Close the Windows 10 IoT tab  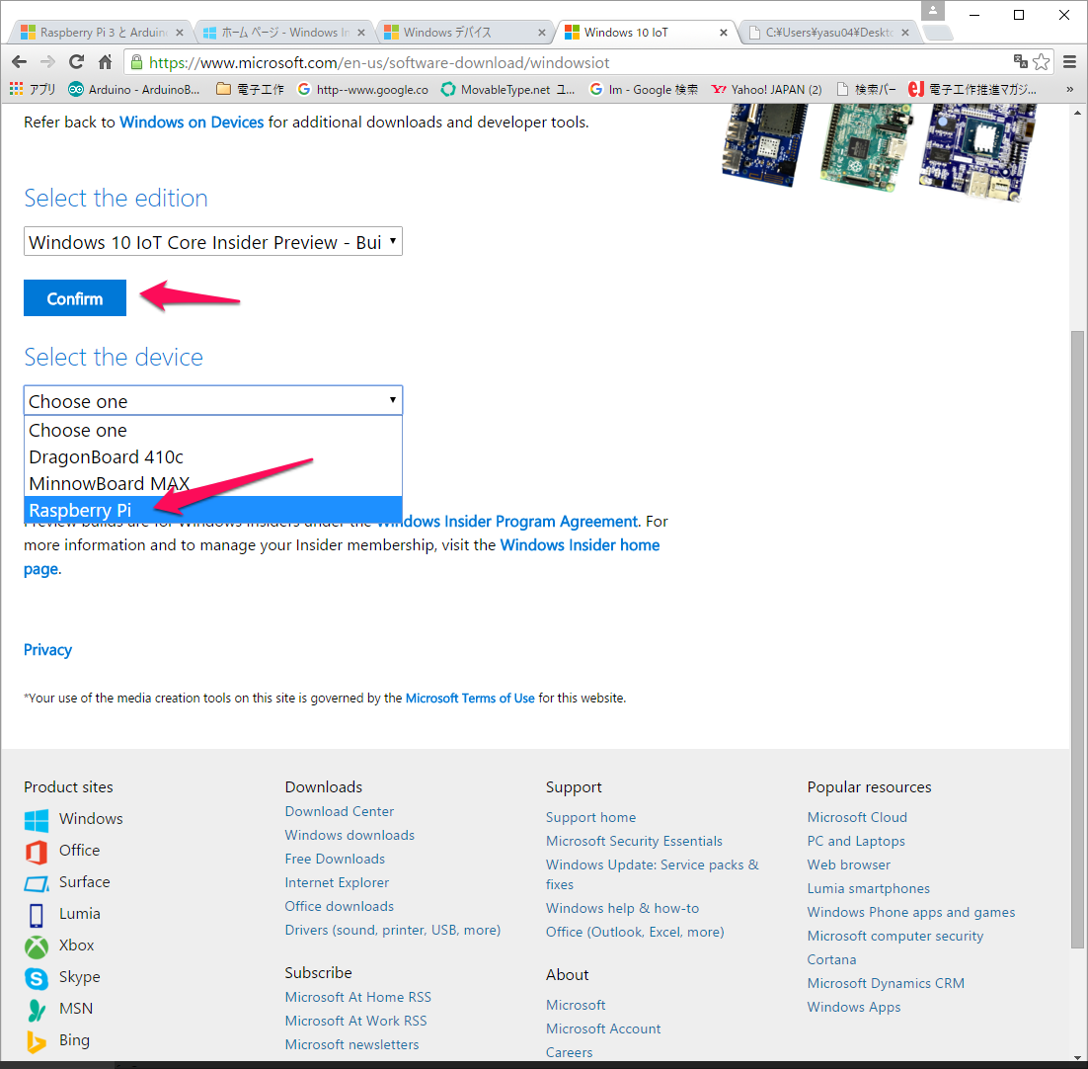[723, 32]
